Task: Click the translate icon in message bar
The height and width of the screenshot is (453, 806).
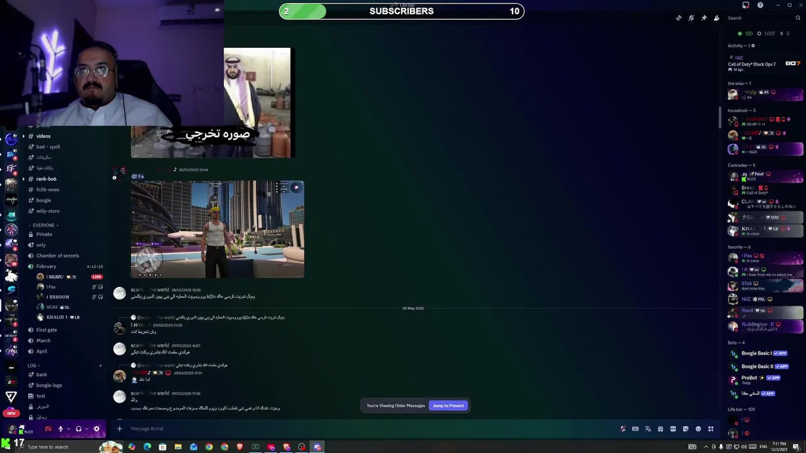Action: coord(648,429)
